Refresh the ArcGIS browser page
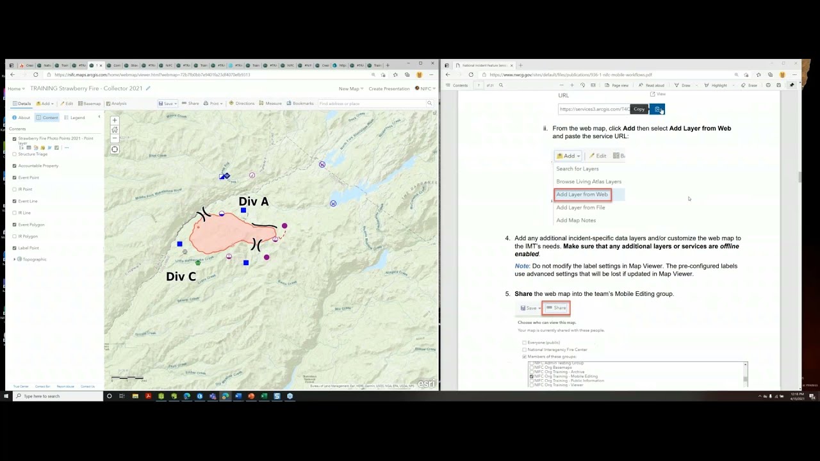The width and height of the screenshot is (820, 461). 35,75
